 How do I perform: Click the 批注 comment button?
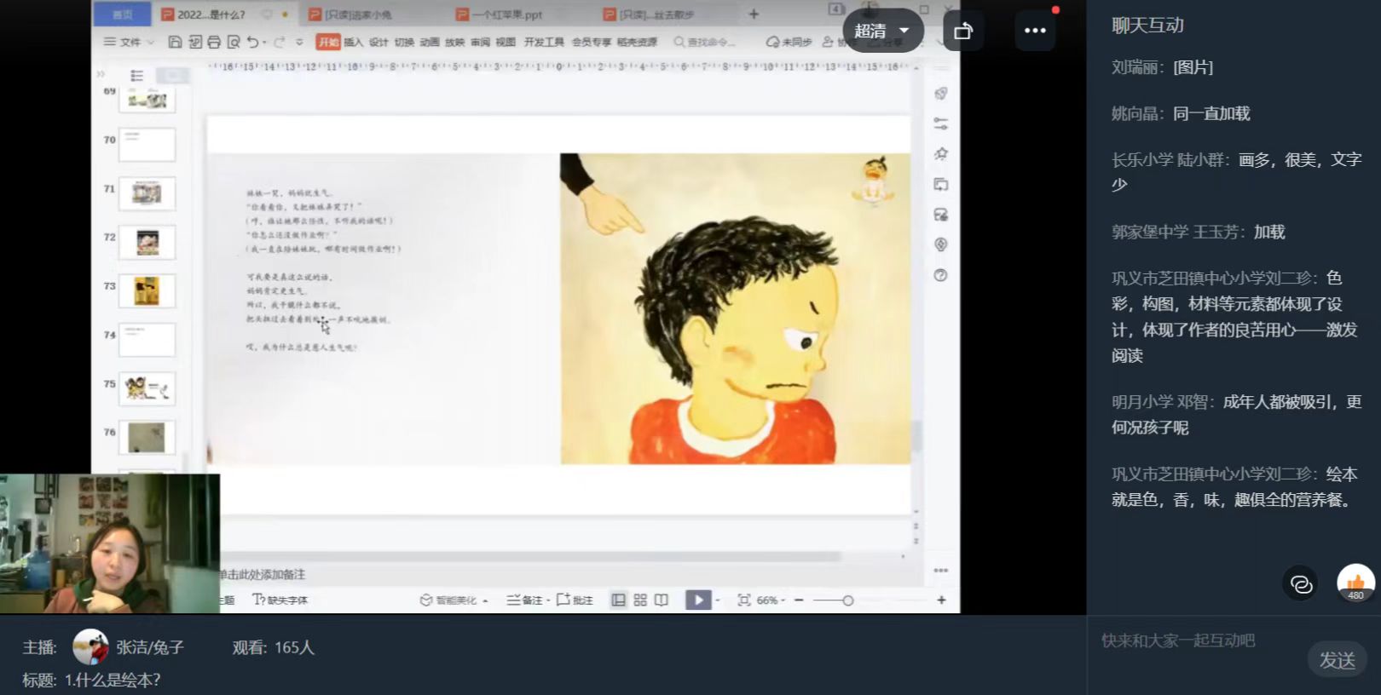575,600
